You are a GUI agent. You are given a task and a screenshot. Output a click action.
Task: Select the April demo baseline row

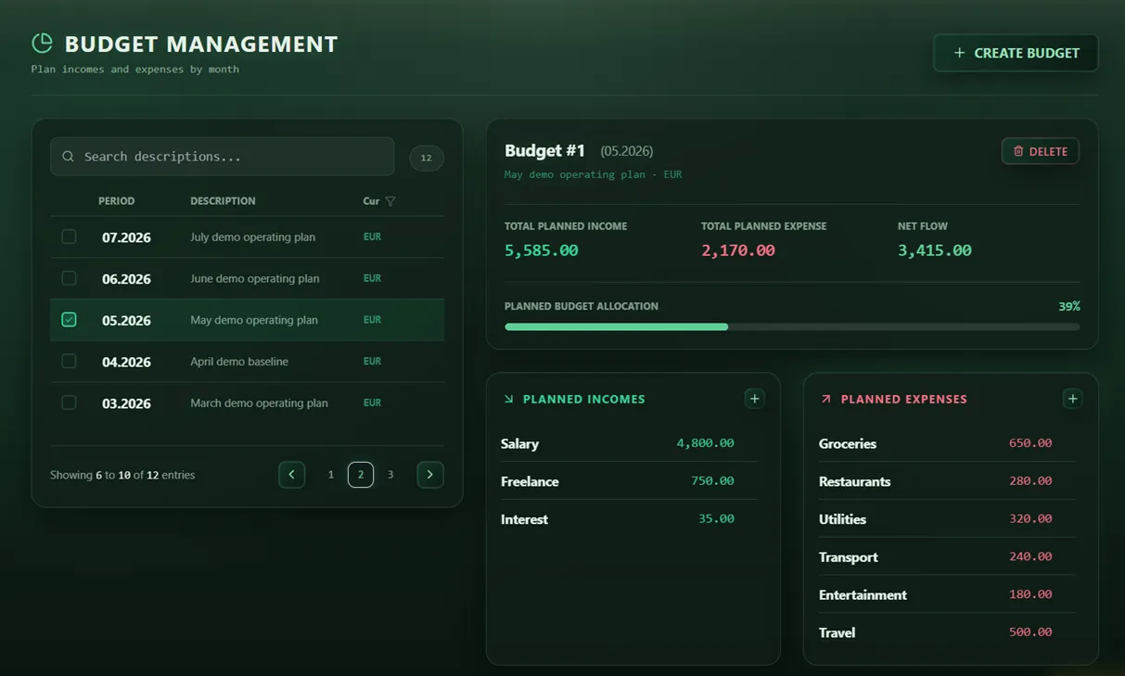pos(247,362)
